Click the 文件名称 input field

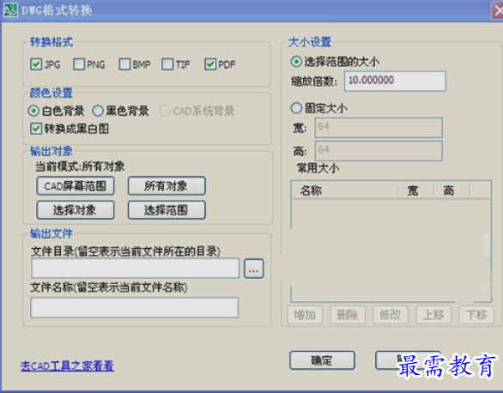pyautogui.click(x=135, y=308)
